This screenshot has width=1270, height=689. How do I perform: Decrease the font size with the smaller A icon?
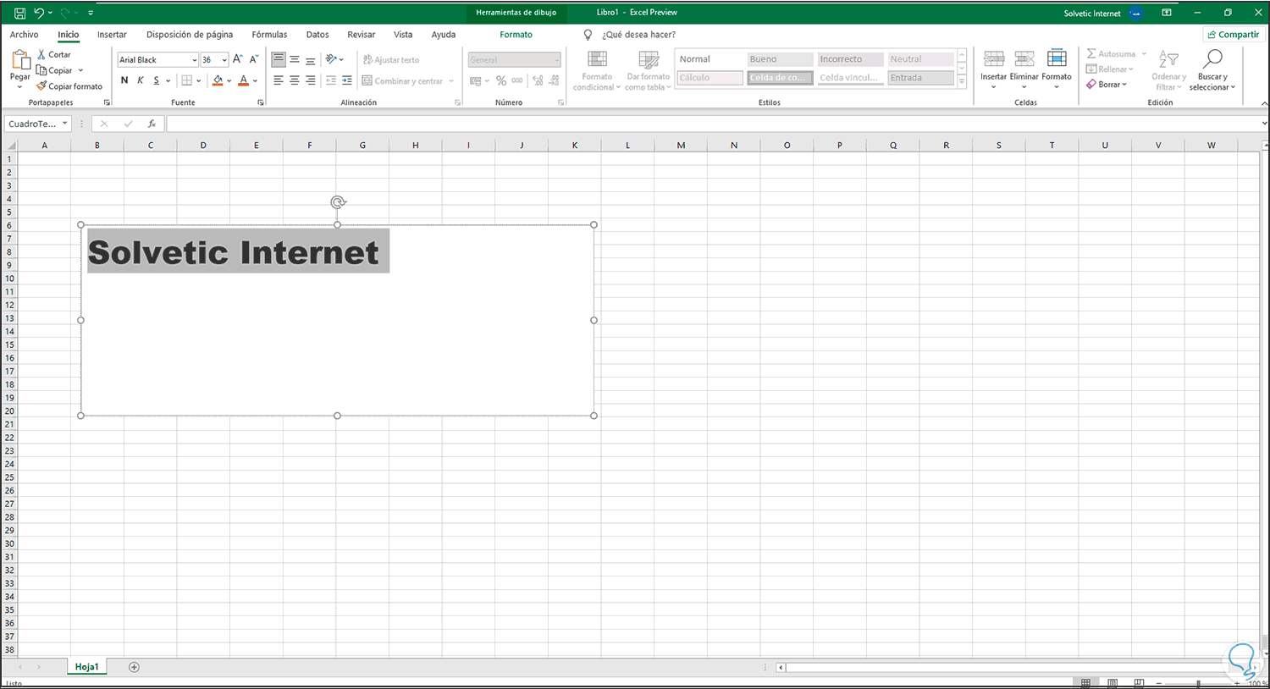[253, 59]
